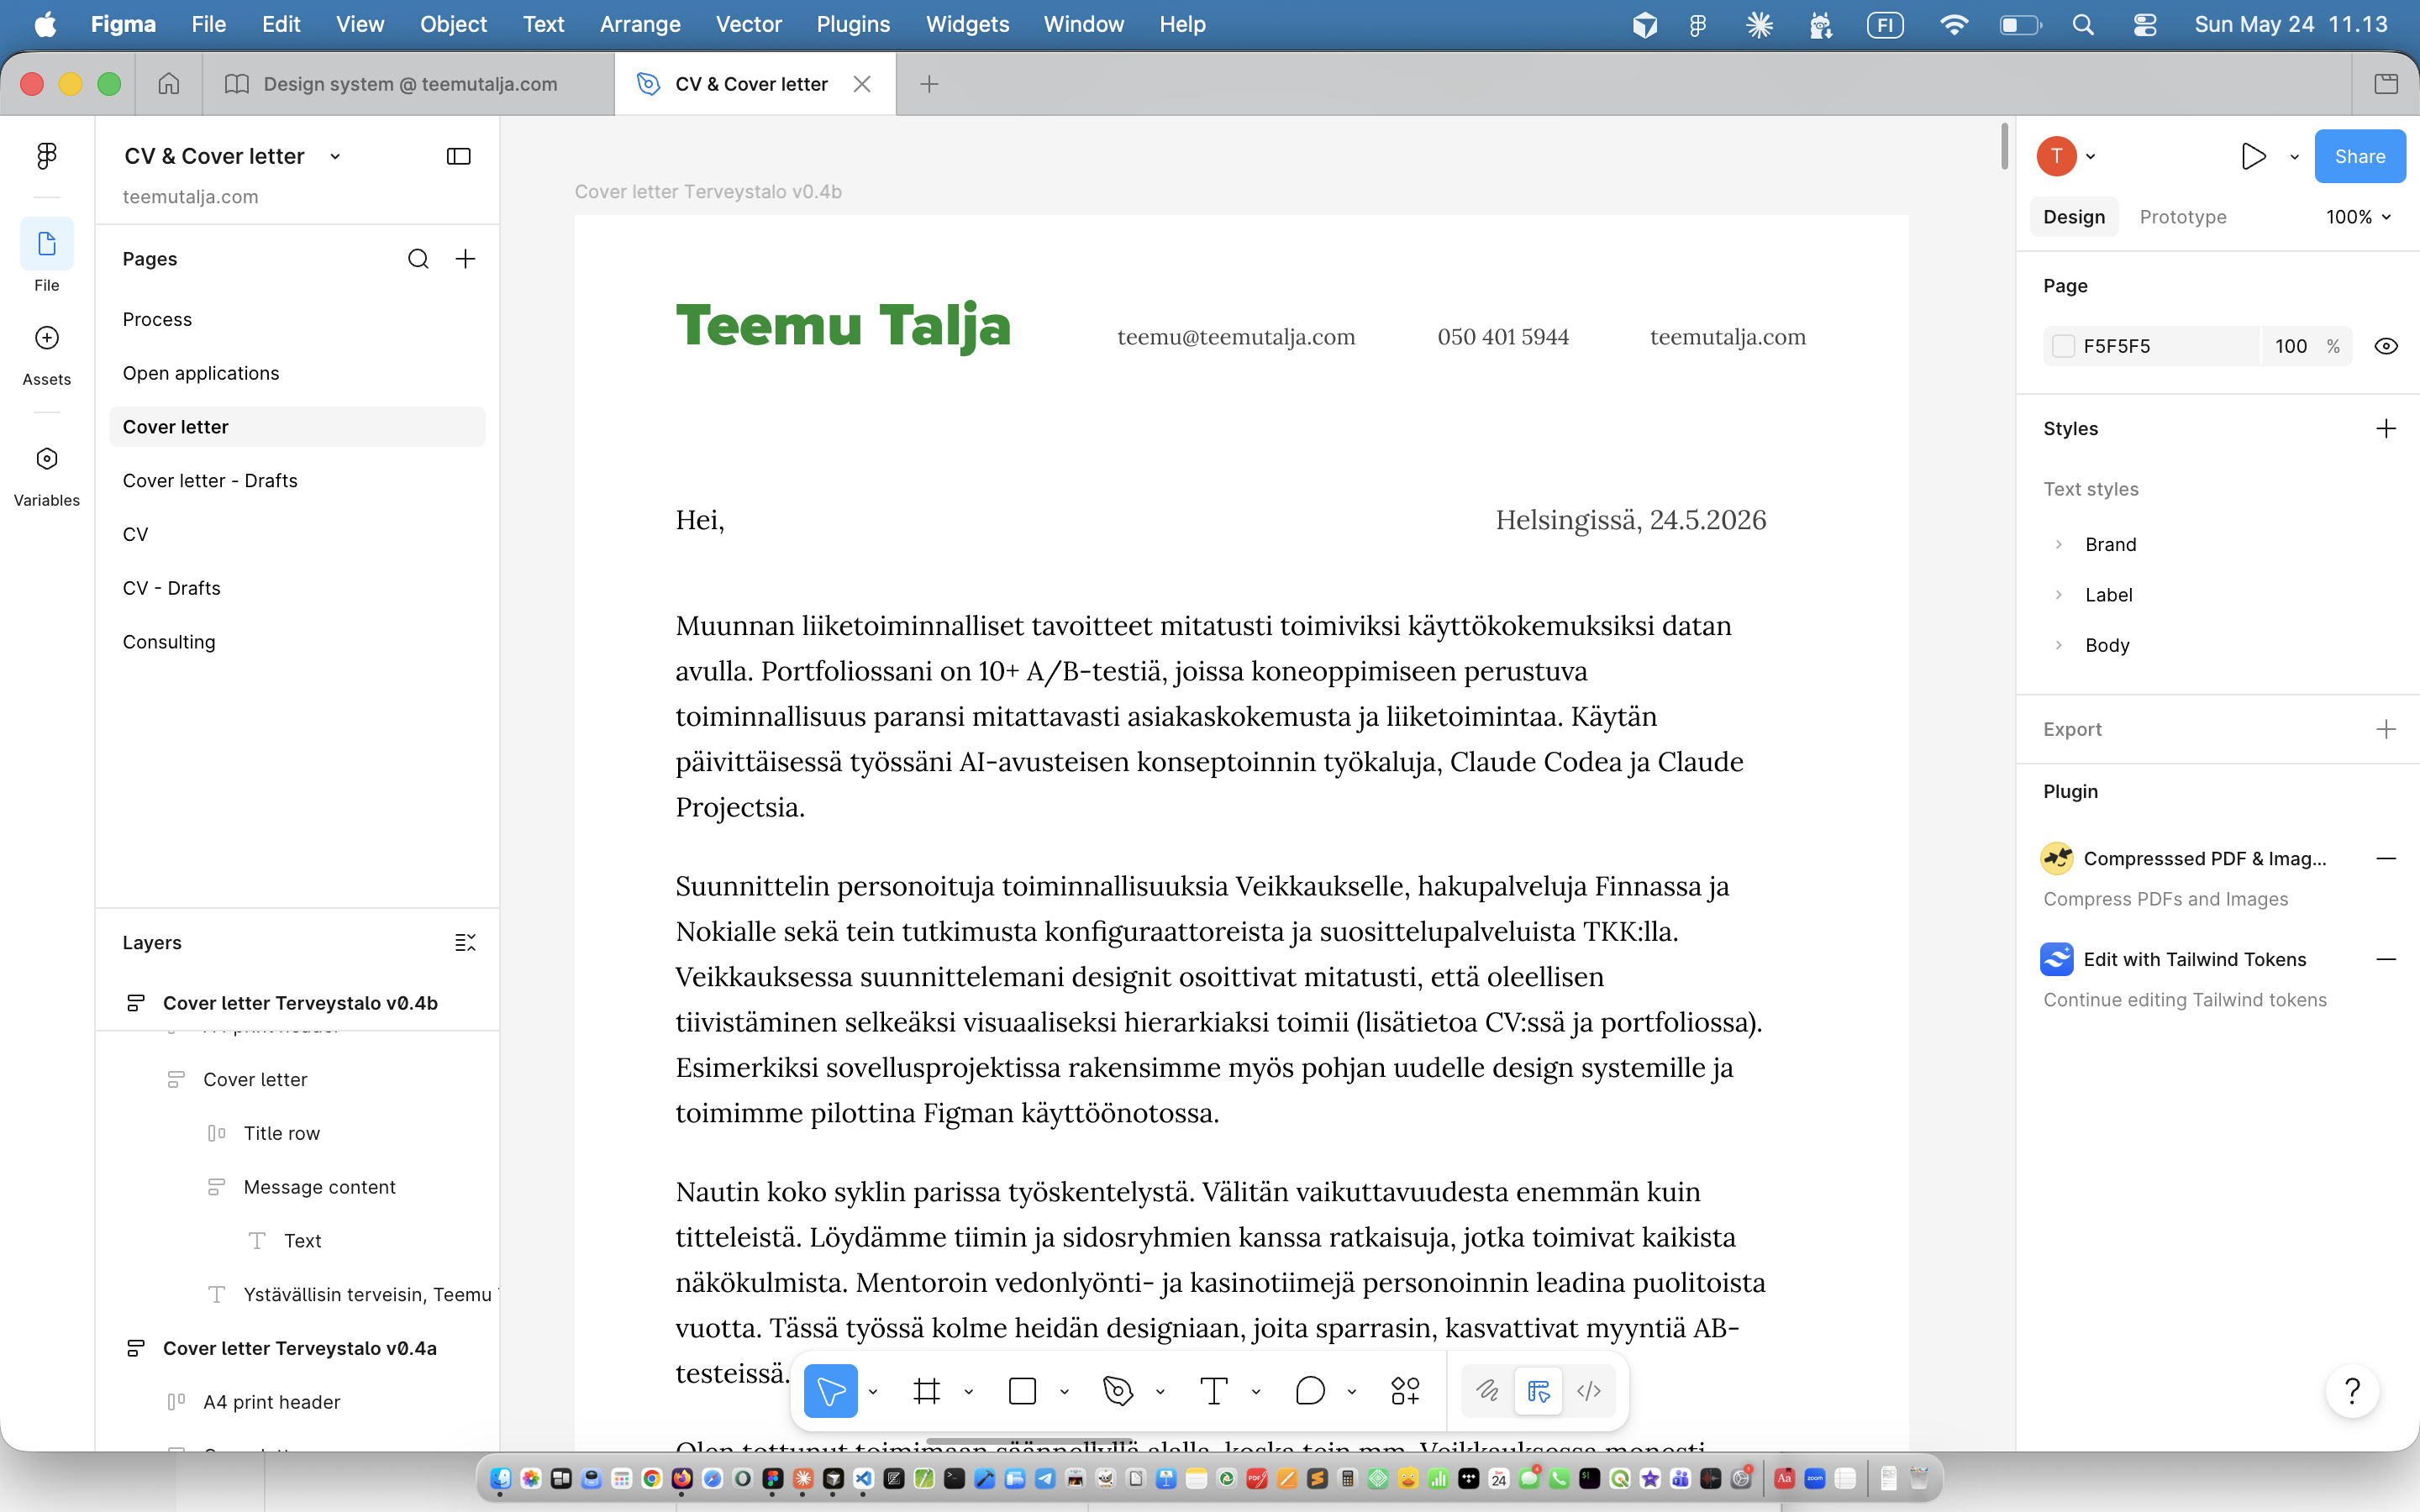Open page background color swatch F5F5F5
Image resolution: width=2420 pixels, height=1512 pixels.
coord(2063,346)
